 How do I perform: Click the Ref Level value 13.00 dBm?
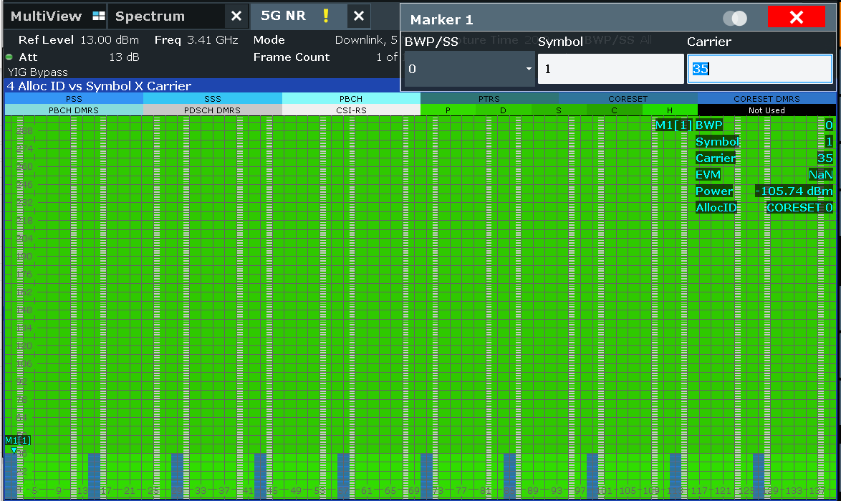[x=110, y=39]
